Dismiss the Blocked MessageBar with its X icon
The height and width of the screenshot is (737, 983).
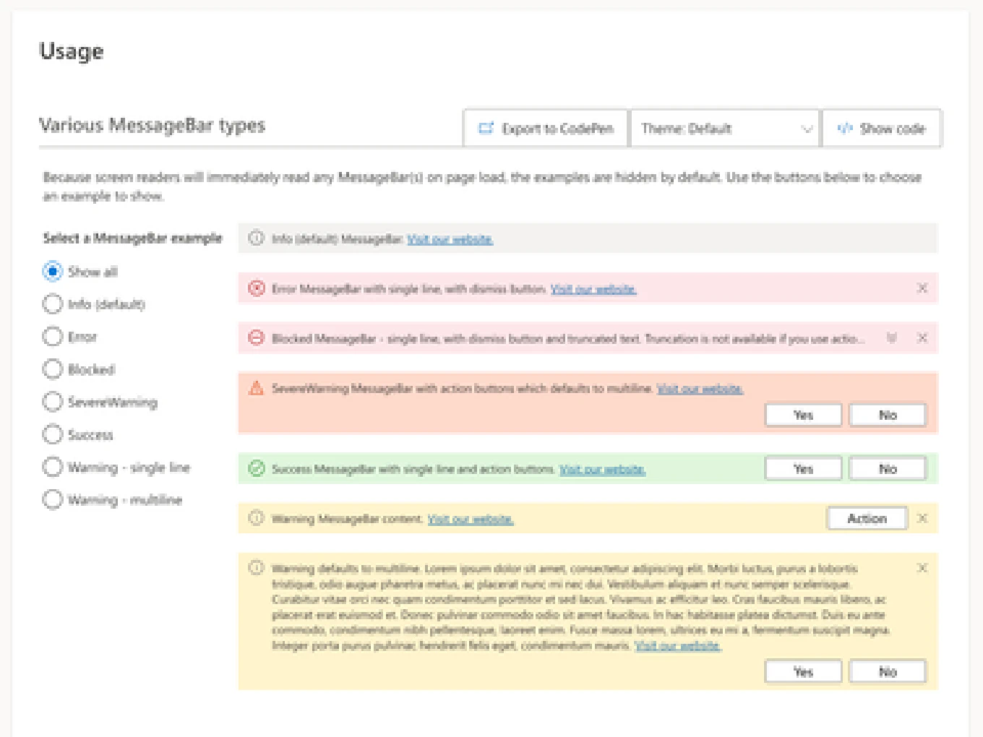[922, 337]
